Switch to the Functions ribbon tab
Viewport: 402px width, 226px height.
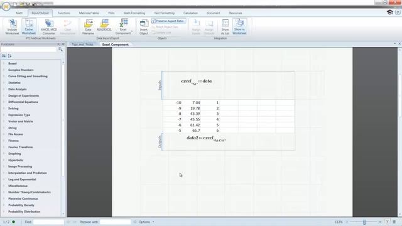point(64,13)
